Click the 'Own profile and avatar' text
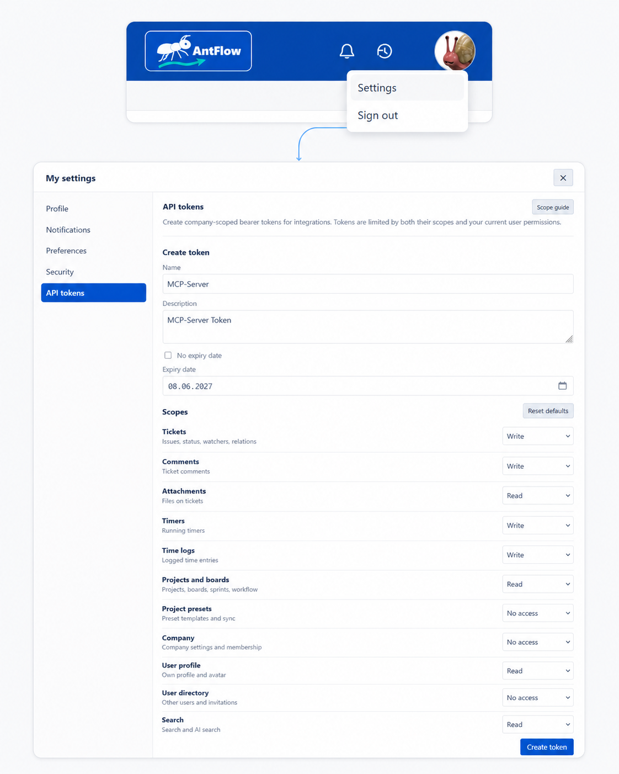Image resolution: width=619 pixels, height=774 pixels. pyautogui.click(x=194, y=675)
